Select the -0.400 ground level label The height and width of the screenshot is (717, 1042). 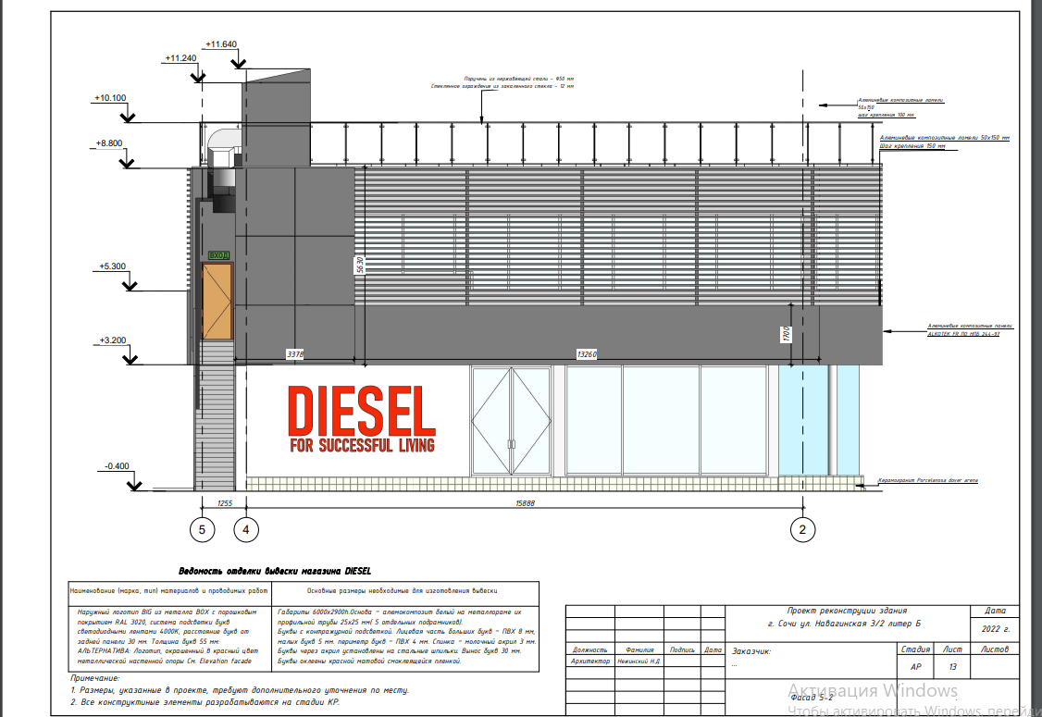[117, 466]
